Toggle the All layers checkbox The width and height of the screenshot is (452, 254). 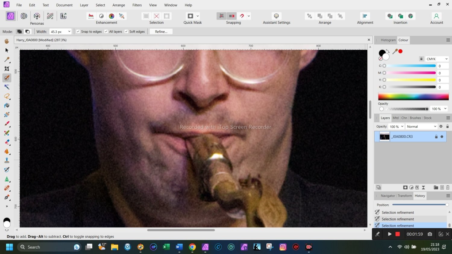click(x=106, y=32)
